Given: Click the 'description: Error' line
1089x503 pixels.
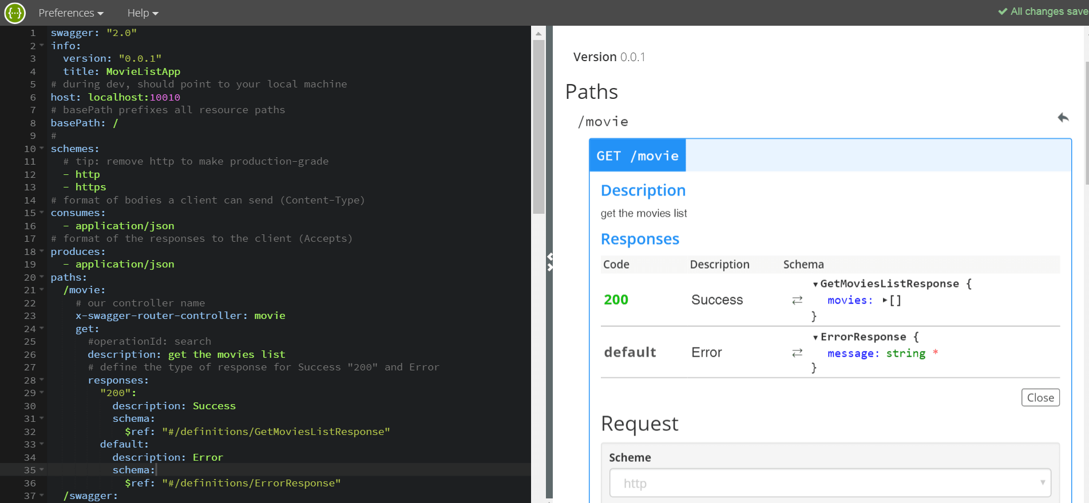Looking at the screenshot, I should [x=168, y=457].
